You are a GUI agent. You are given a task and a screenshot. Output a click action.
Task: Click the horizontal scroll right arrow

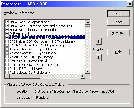coord(83,76)
